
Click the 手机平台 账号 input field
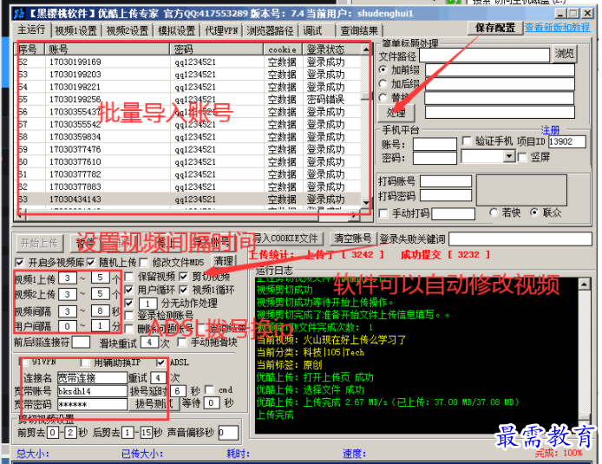click(435, 144)
